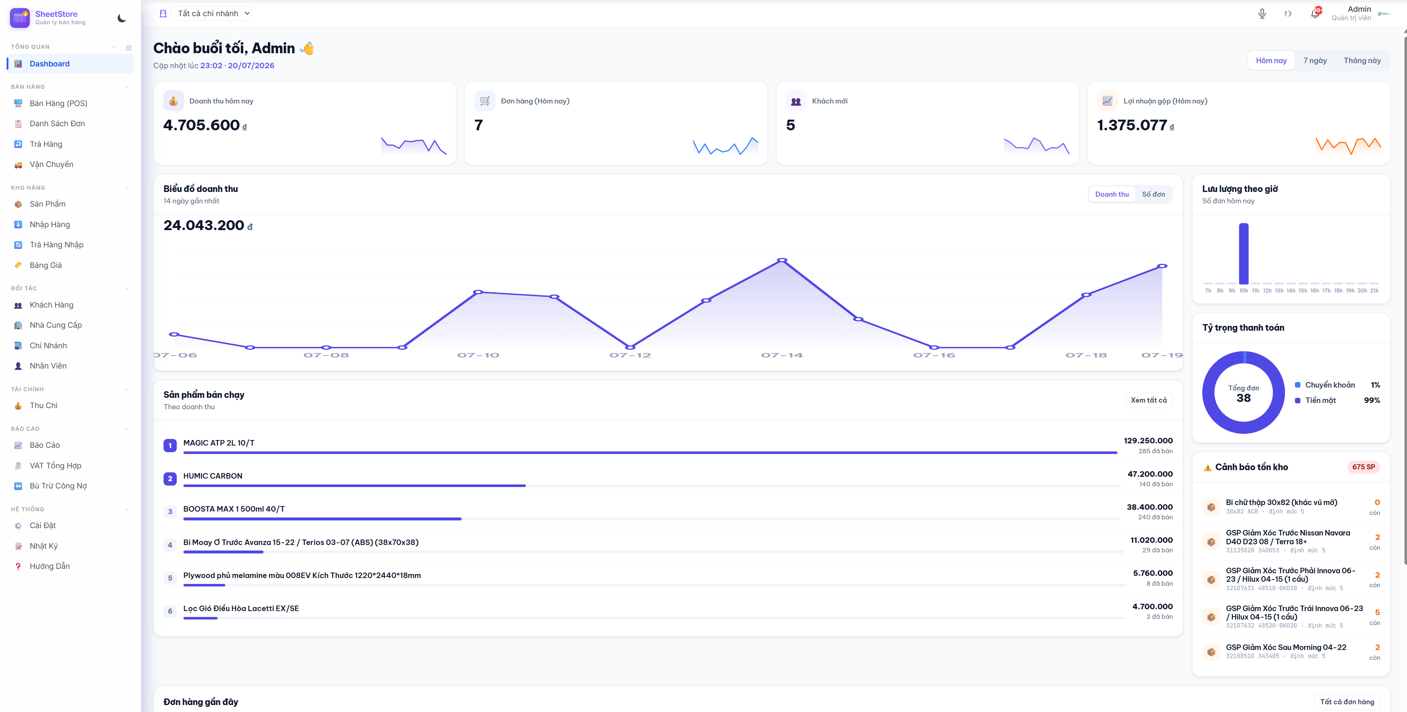Open the Tất cả chi nhánh branch dropdown

point(212,14)
